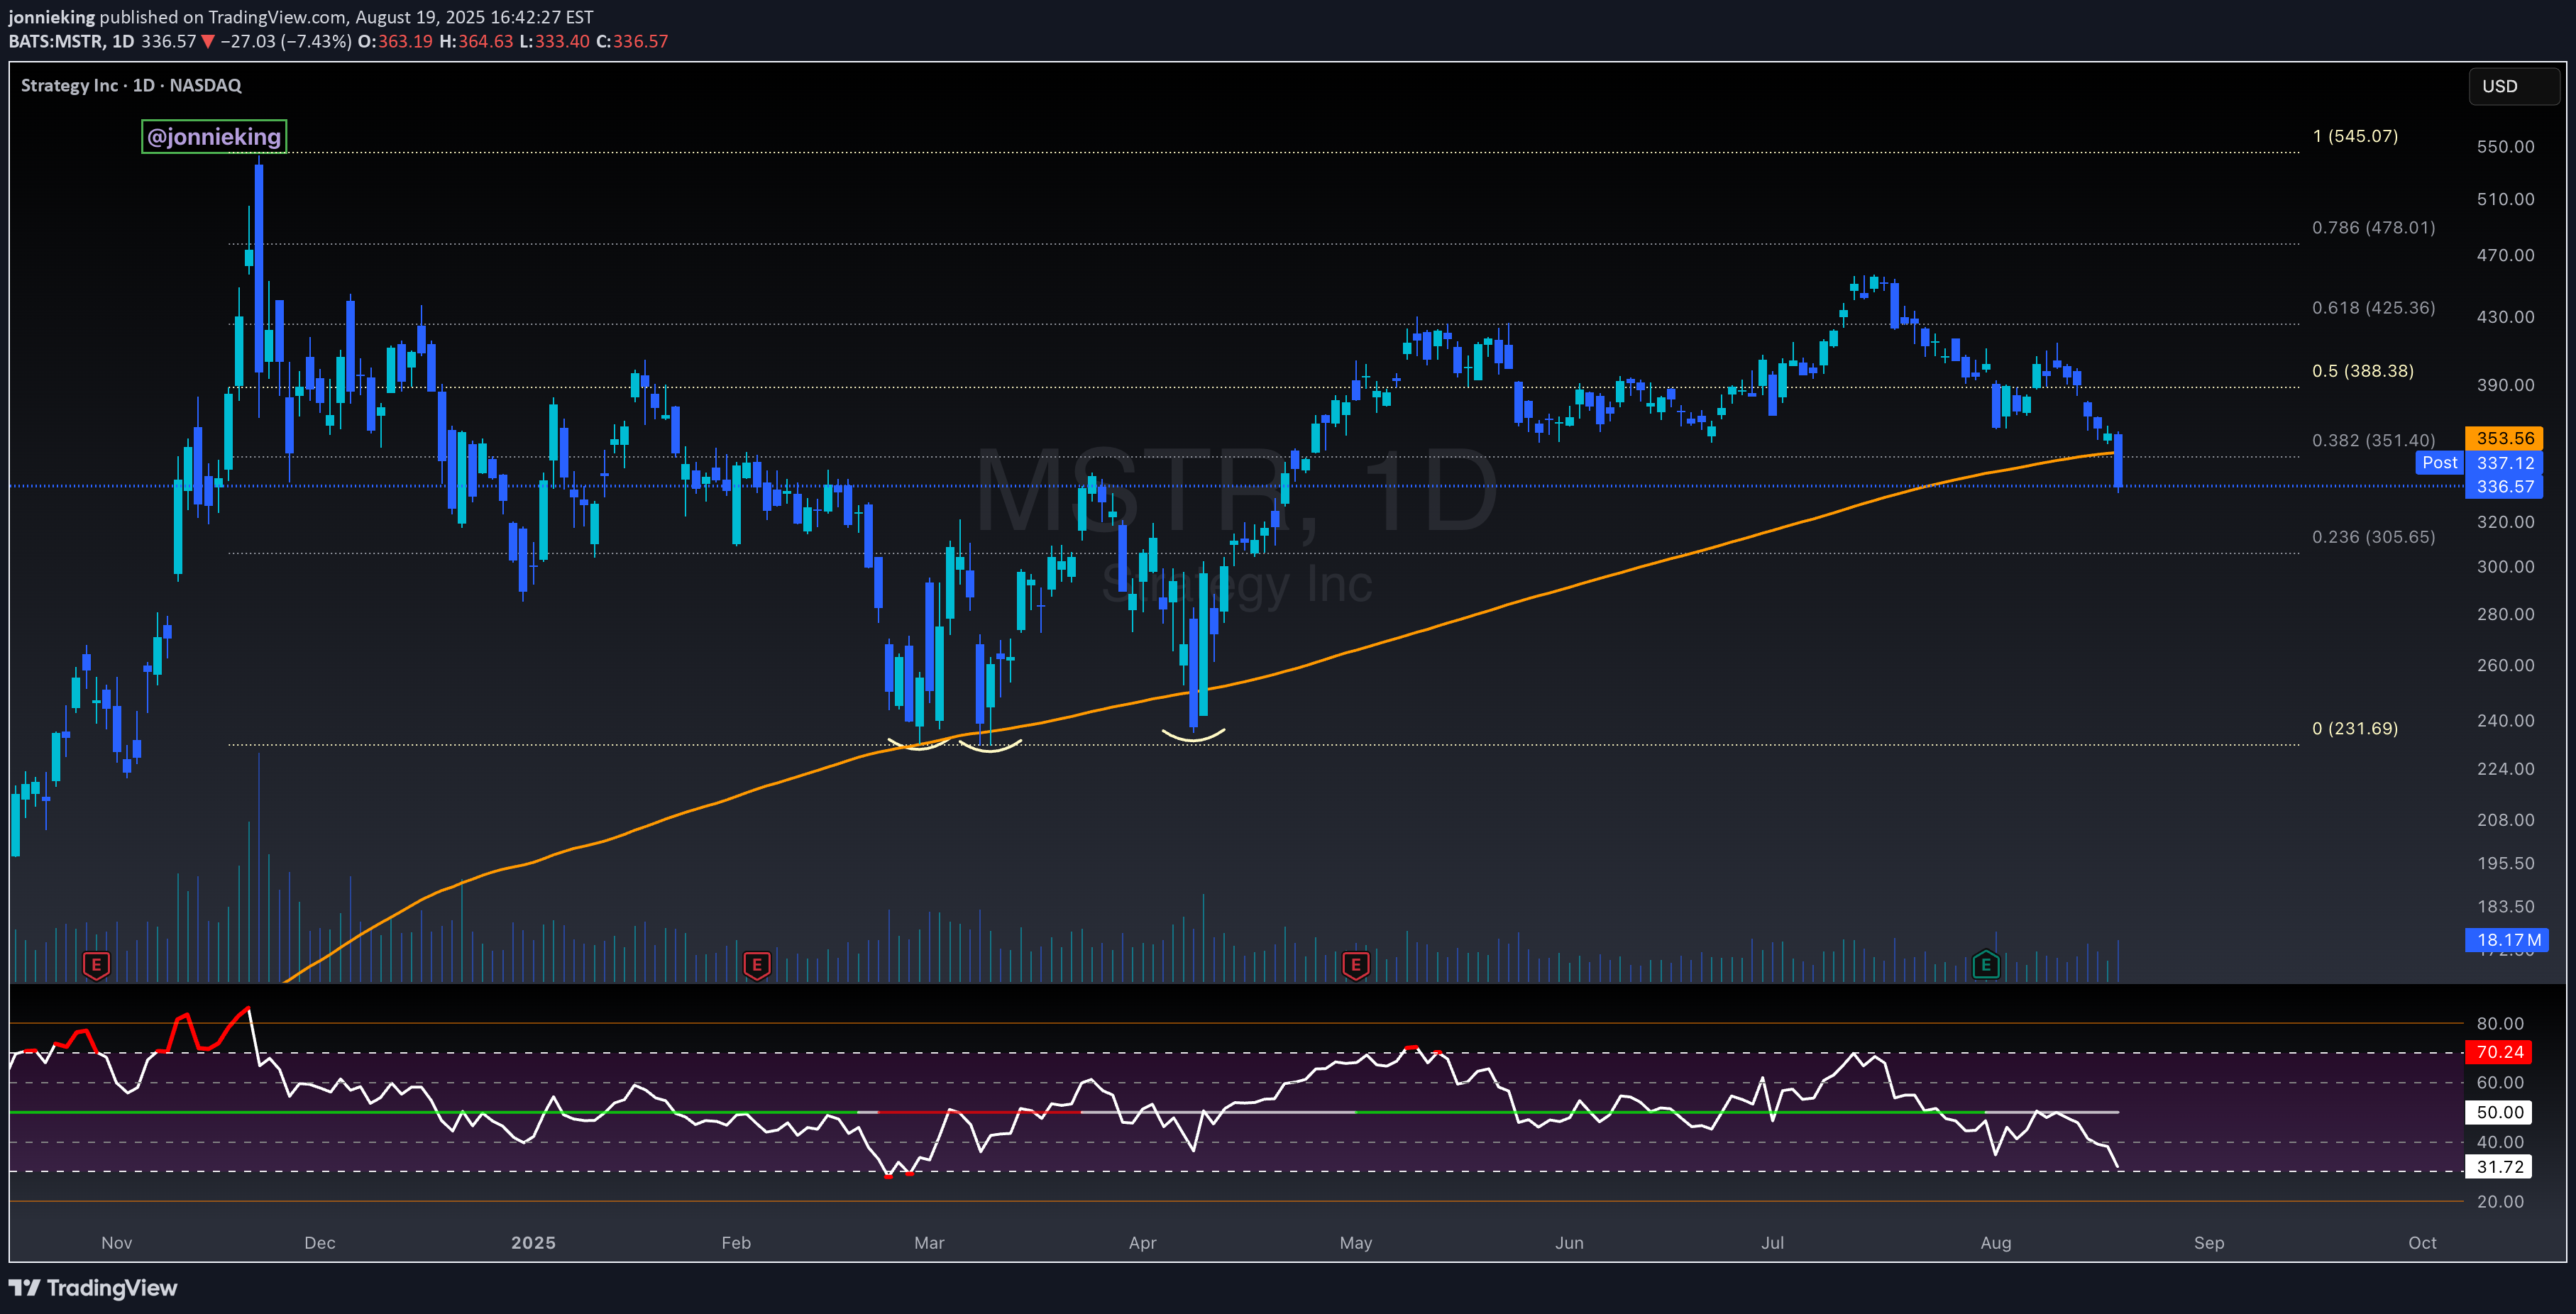This screenshot has height=1314, width=2576.
Task: Click the open price O:363.19
Action: click(395, 41)
